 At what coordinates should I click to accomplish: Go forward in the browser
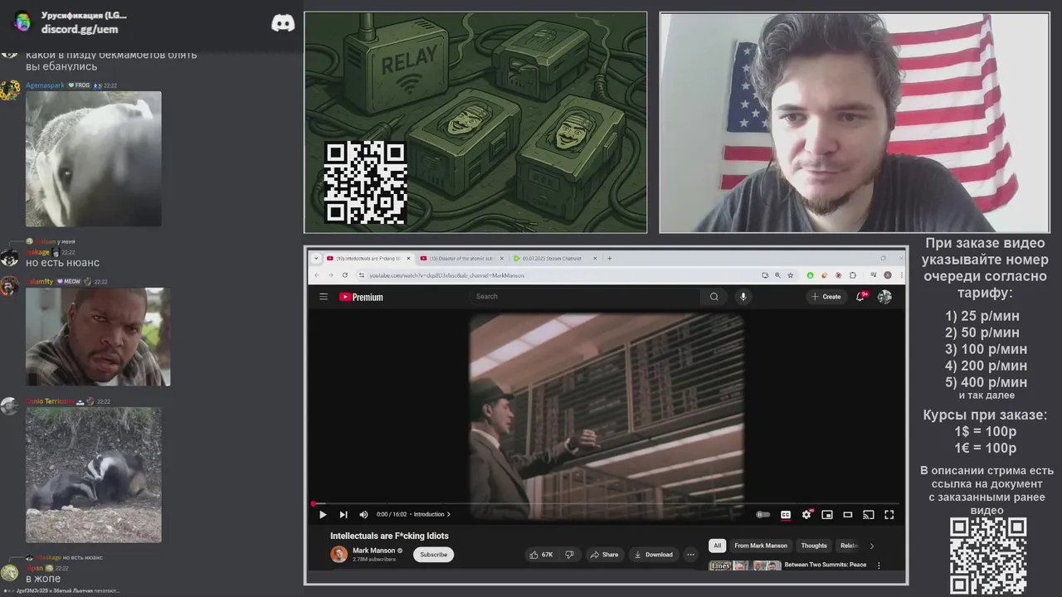point(330,274)
